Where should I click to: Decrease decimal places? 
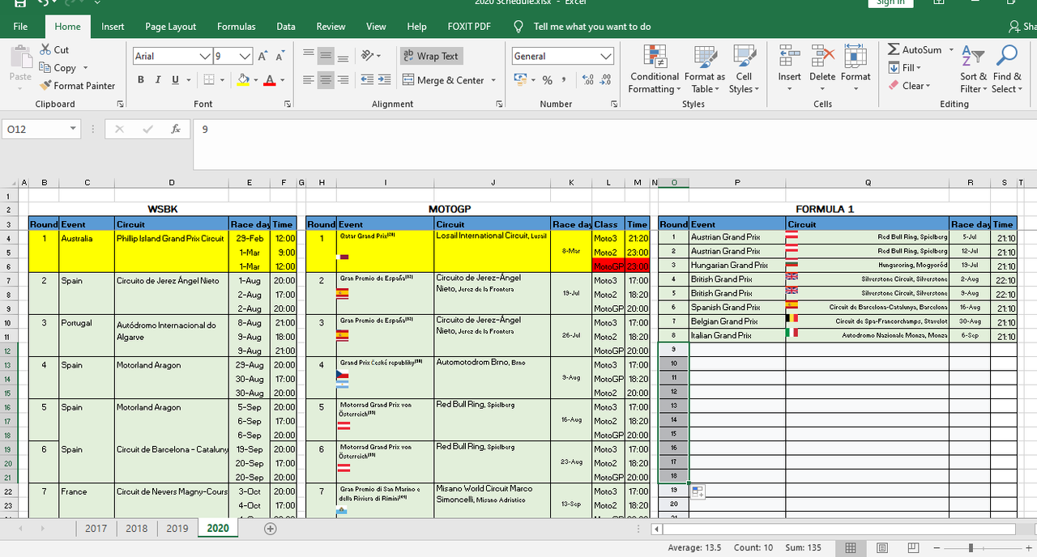point(606,80)
